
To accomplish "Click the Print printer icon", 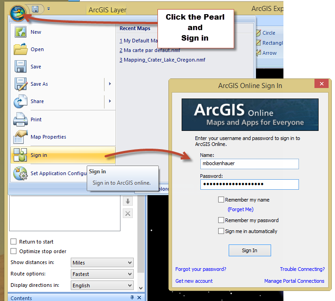I will [x=20, y=119].
